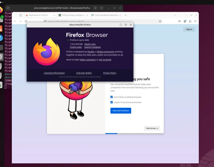Select the '134.0 (64-bit)' version text
The width and height of the screenshot is (214, 167).
(76, 44)
